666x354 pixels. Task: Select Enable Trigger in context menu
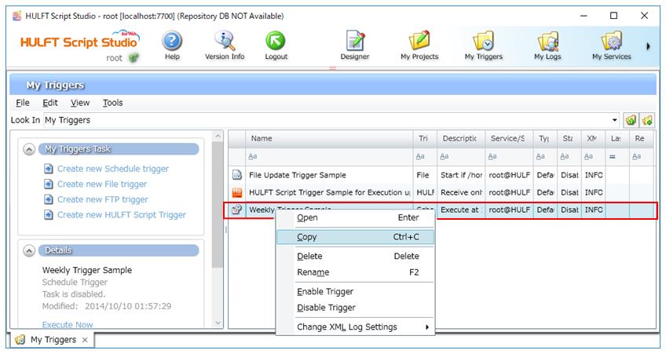pos(325,292)
